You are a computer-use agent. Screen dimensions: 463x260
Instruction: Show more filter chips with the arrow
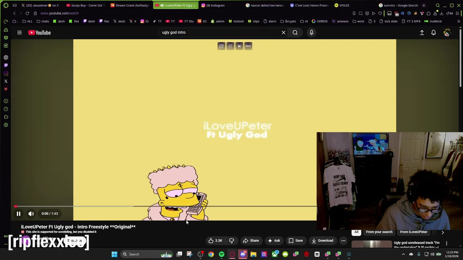point(443,232)
